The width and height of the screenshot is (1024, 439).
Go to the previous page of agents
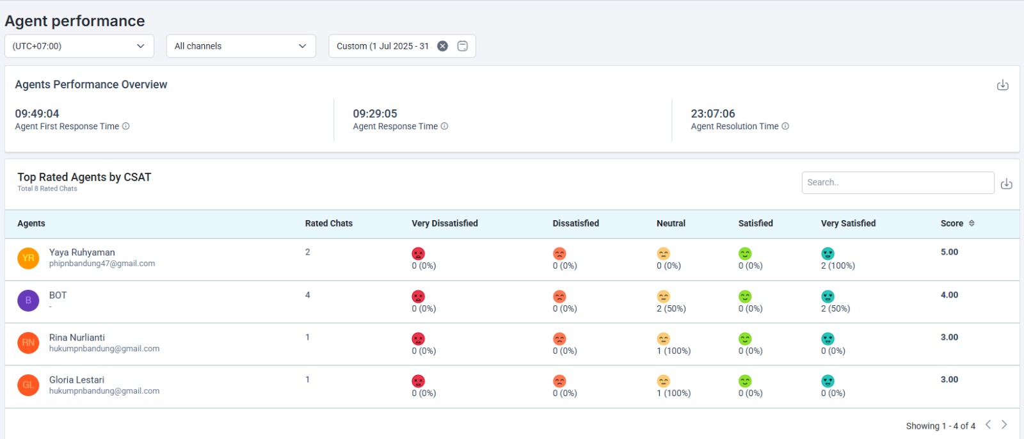[x=988, y=425]
